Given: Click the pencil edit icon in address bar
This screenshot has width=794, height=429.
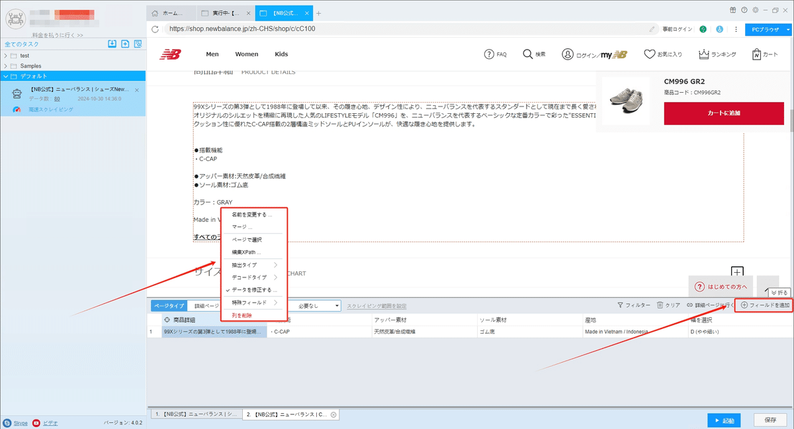Looking at the screenshot, I should click(x=652, y=29).
